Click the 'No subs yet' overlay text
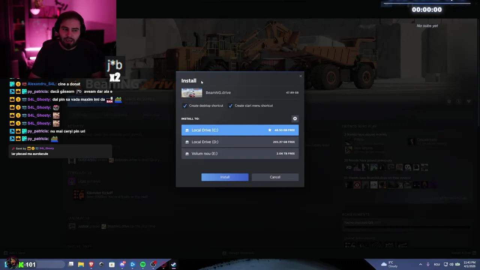 click(427, 26)
